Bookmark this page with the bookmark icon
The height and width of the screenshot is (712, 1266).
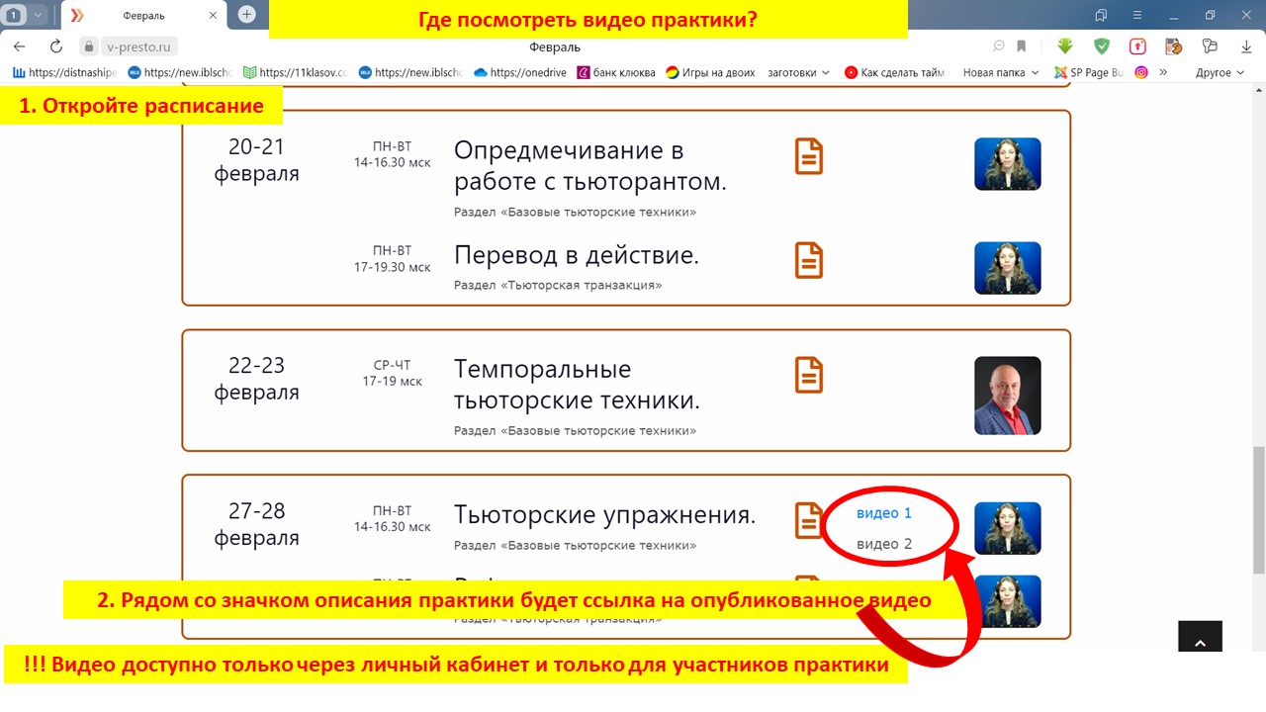1022,46
